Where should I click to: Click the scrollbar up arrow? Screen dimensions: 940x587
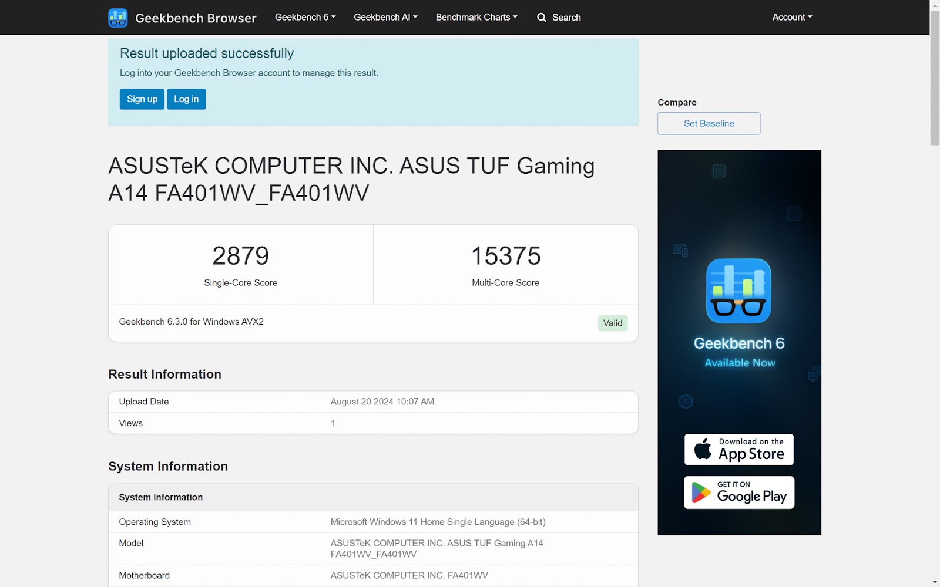[x=935, y=5]
